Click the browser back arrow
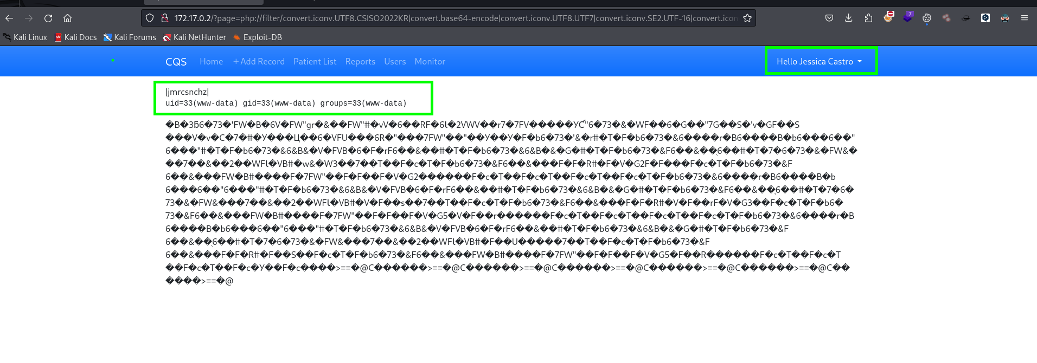This screenshot has width=1037, height=363. pyautogui.click(x=9, y=18)
